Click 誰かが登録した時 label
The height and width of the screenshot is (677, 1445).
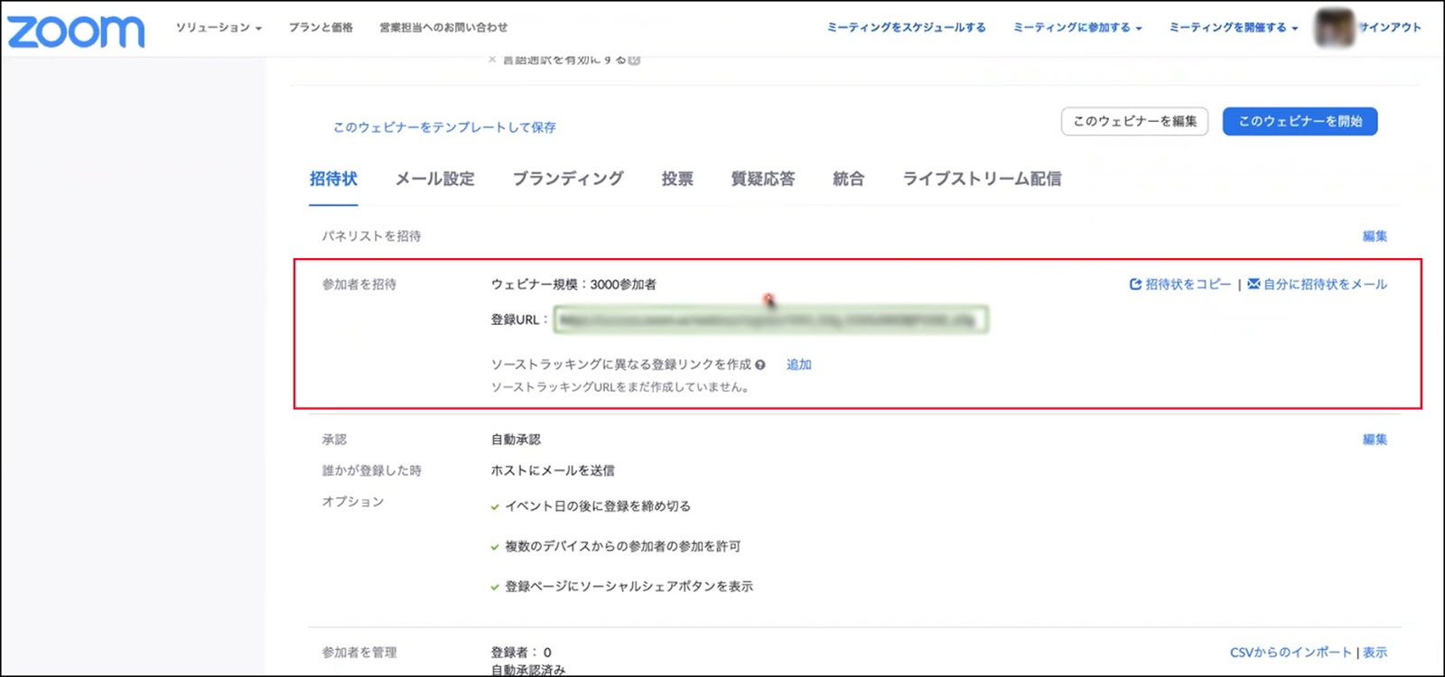pos(371,470)
